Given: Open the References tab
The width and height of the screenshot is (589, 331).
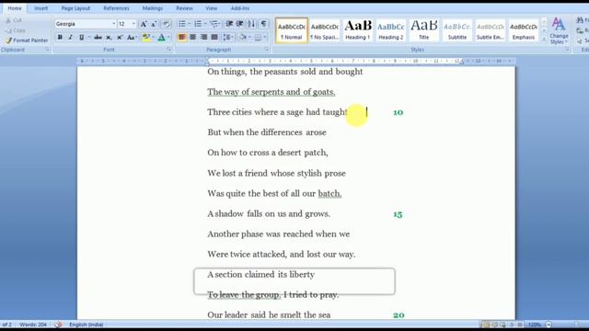Looking at the screenshot, I should pyautogui.click(x=117, y=8).
